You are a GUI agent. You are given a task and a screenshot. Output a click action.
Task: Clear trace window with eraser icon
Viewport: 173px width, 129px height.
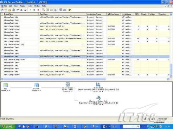pyautogui.click(x=25, y=10)
